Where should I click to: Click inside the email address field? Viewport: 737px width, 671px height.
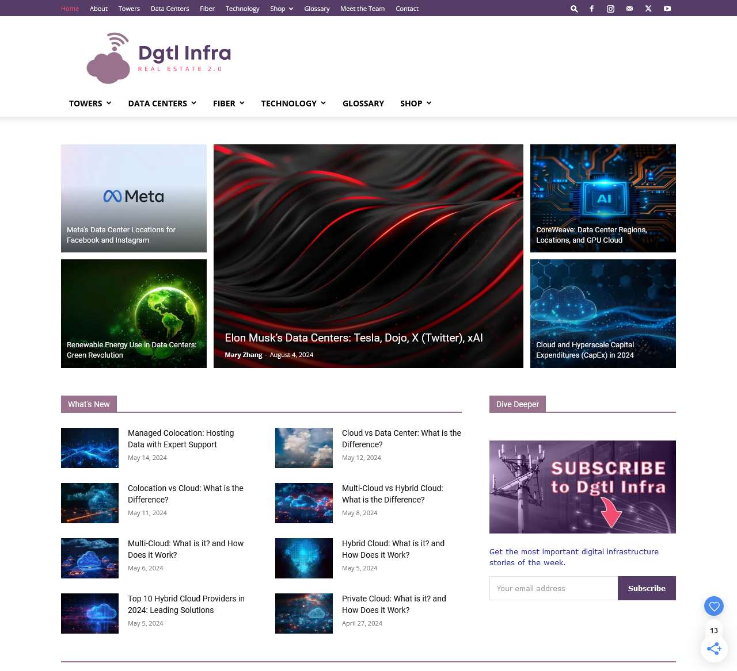[x=553, y=588]
